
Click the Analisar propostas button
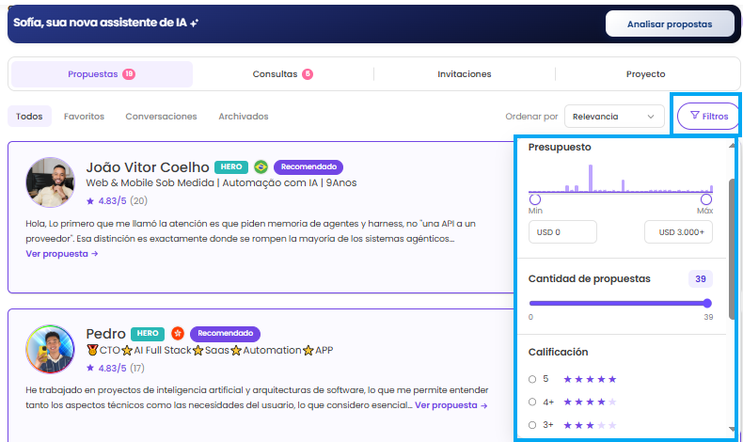click(670, 24)
